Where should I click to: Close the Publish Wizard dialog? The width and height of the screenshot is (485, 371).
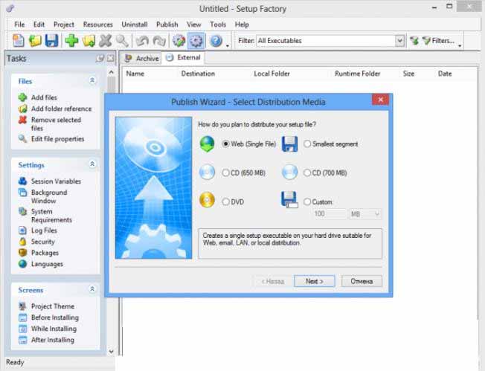[x=380, y=100]
